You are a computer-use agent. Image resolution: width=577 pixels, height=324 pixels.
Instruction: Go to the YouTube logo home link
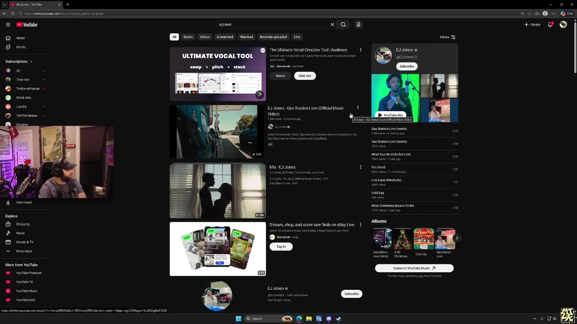tap(27, 25)
